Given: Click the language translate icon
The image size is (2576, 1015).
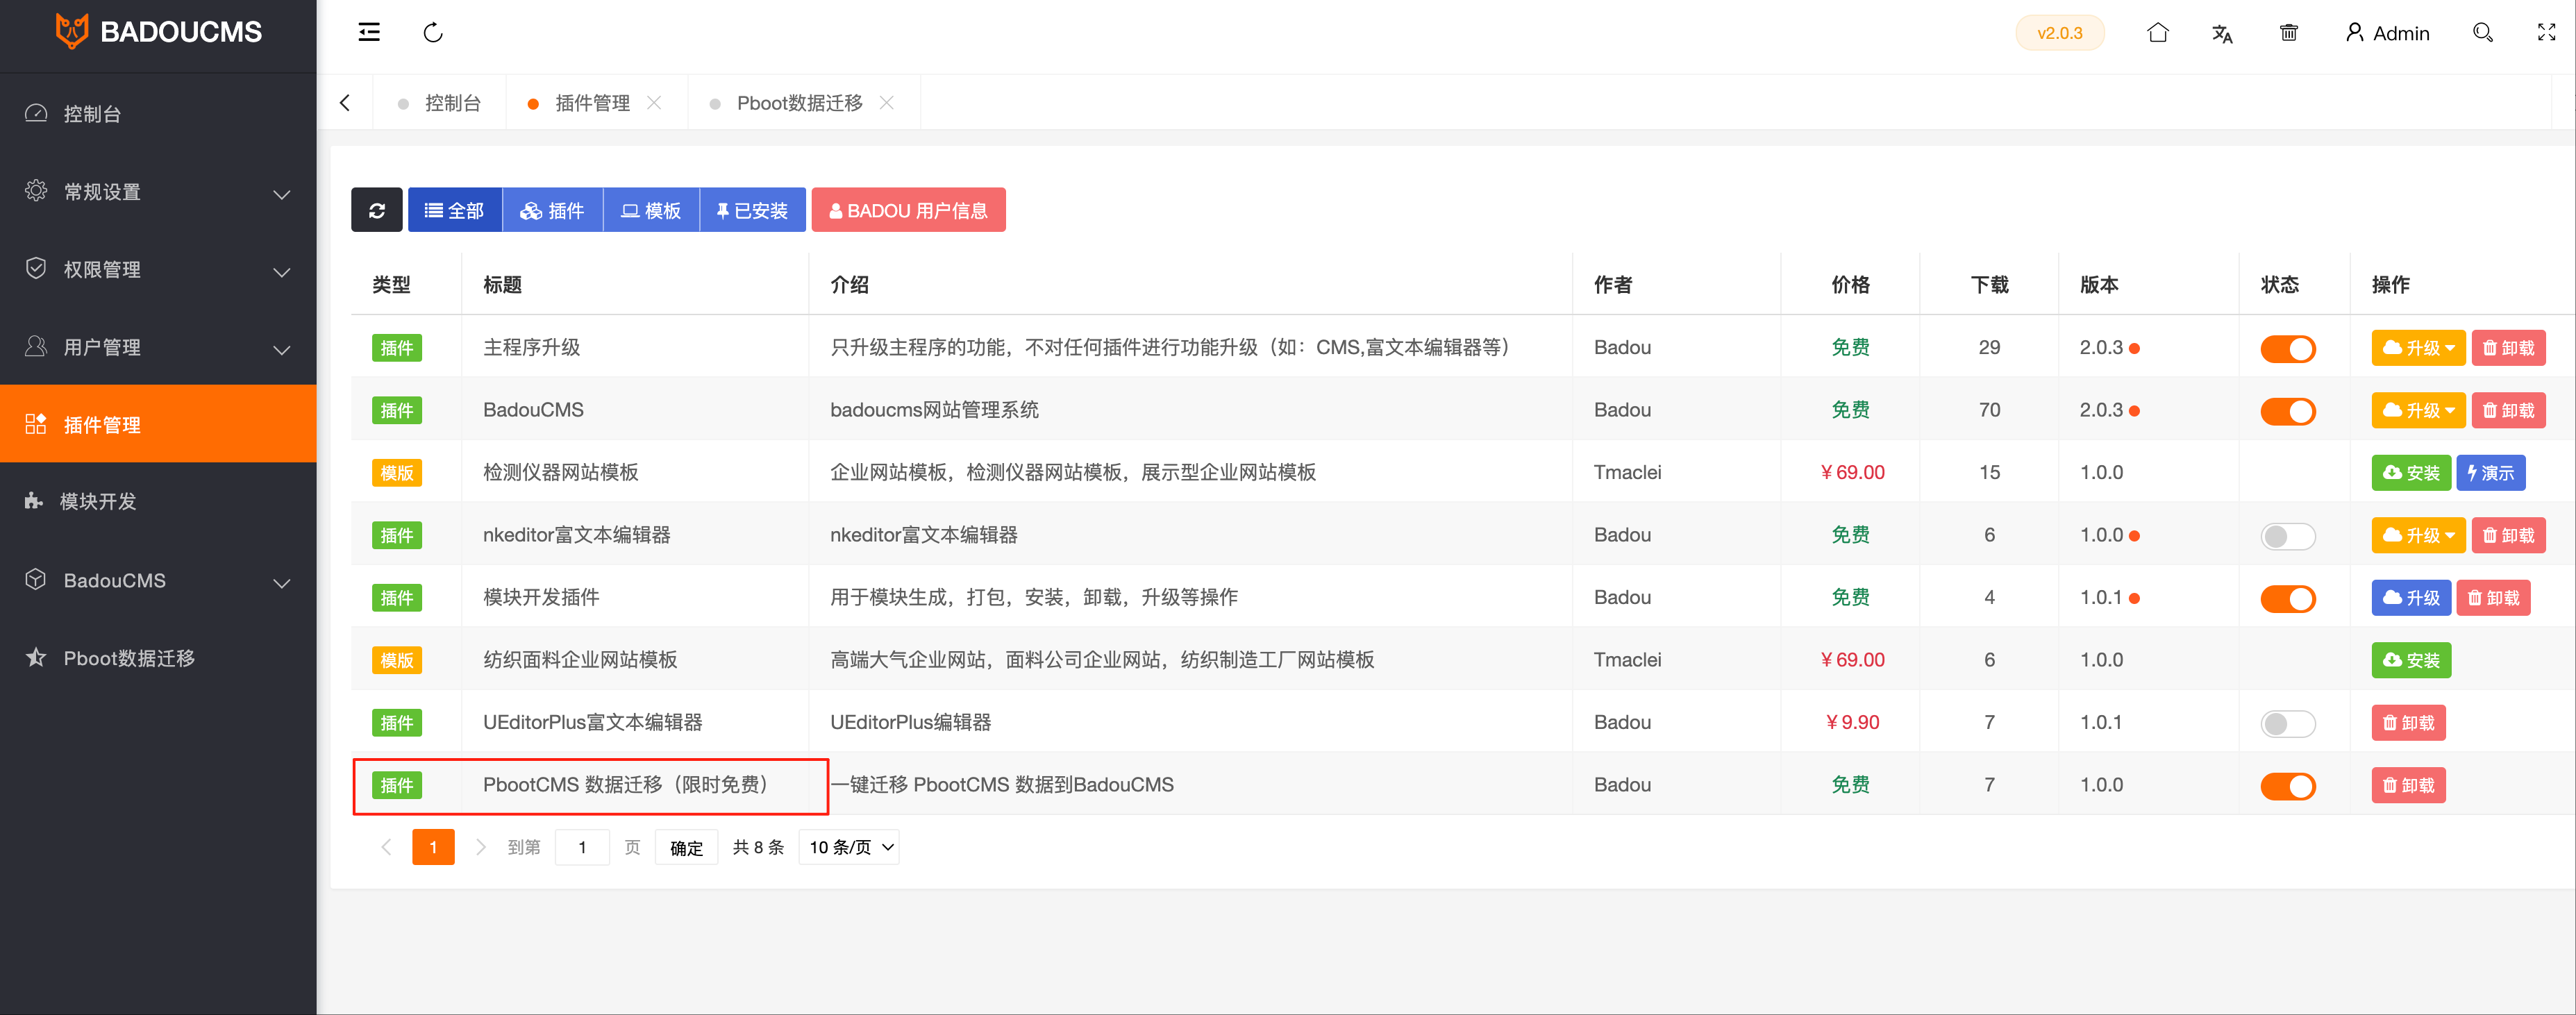Looking at the screenshot, I should pyautogui.click(x=2221, y=34).
